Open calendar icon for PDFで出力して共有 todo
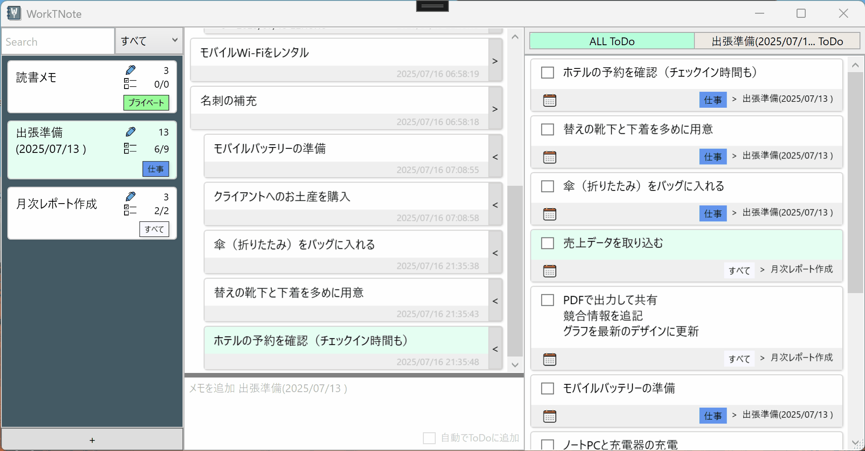The height and width of the screenshot is (451, 865). (550, 360)
